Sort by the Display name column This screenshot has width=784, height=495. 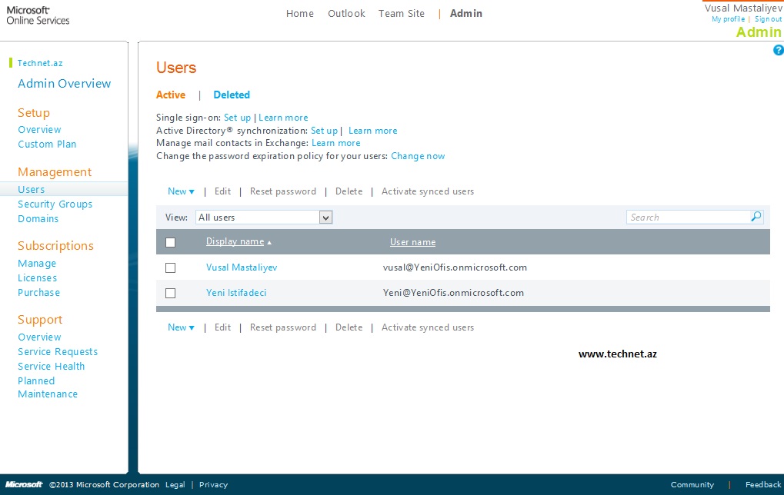(x=235, y=241)
